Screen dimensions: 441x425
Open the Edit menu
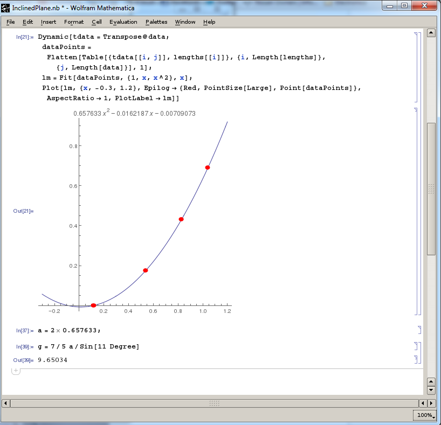click(27, 22)
